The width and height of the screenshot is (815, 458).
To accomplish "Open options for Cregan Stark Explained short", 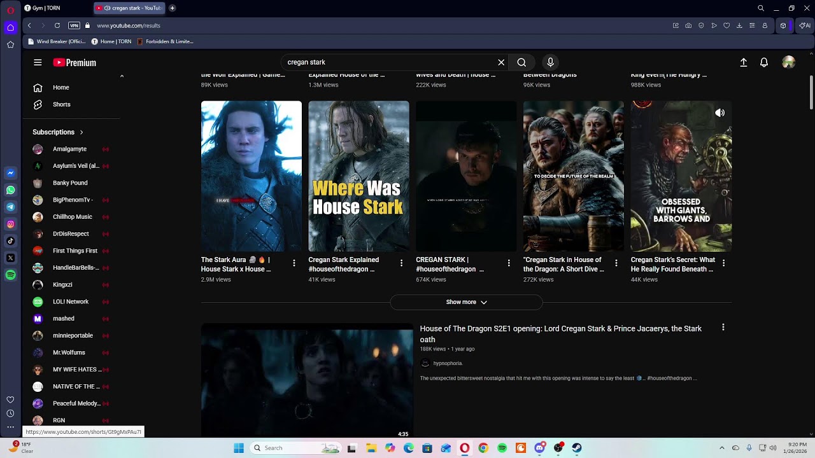I will pyautogui.click(x=401, y=263).
